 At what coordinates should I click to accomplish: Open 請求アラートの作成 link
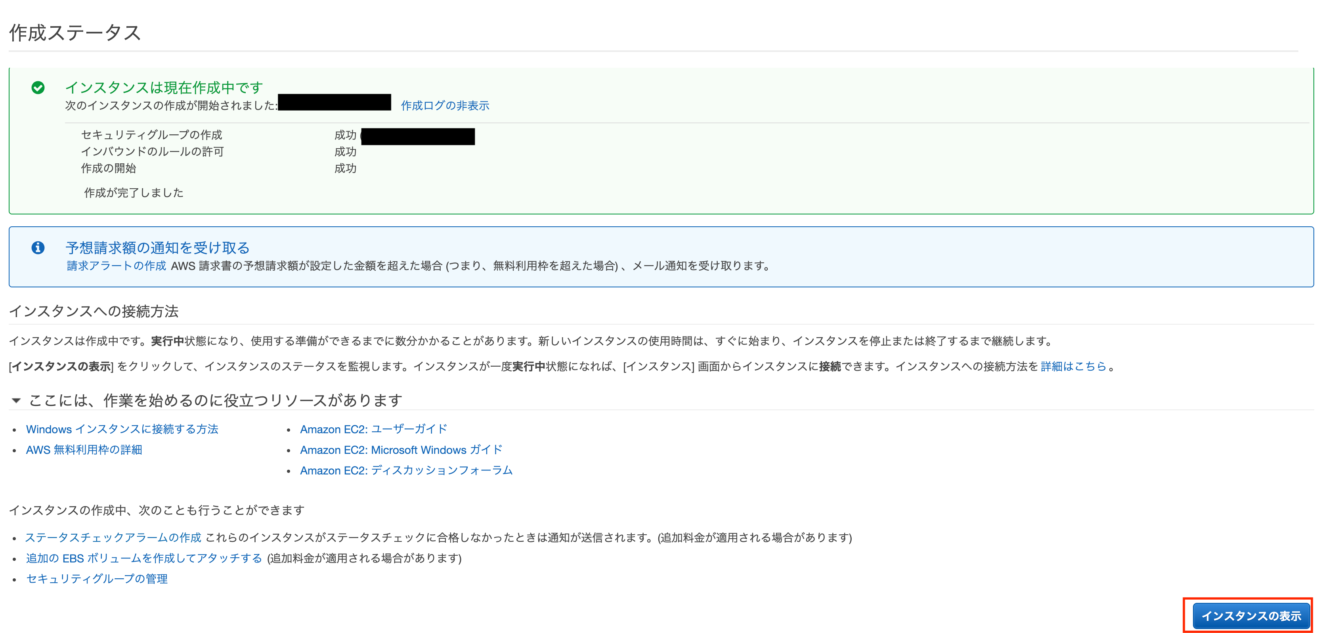point(116,266)
